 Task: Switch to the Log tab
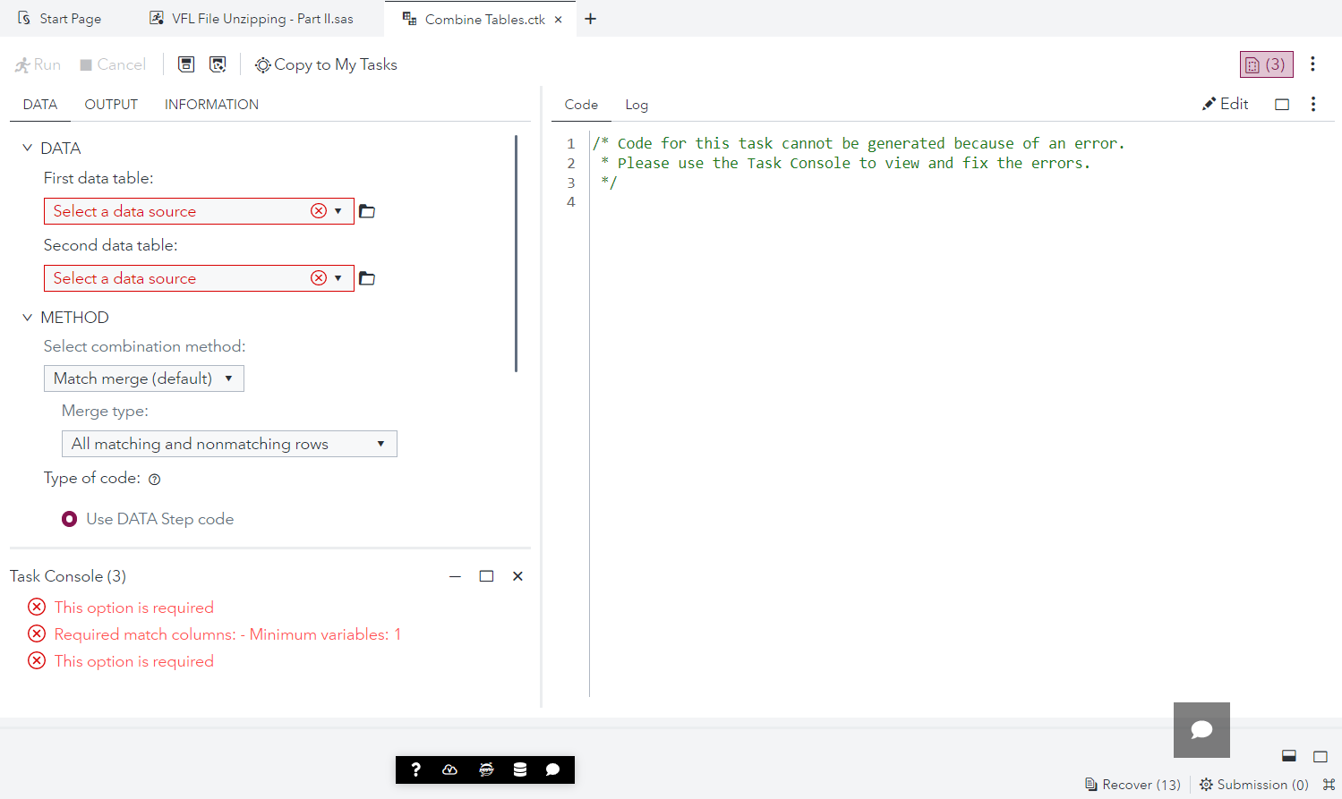636,105
